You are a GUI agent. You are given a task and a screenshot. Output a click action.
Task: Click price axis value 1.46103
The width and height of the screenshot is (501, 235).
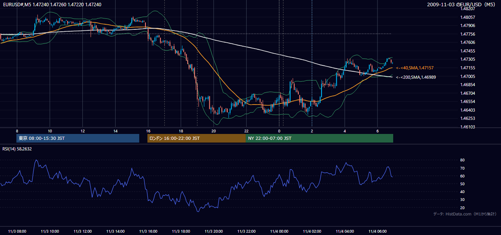(468, 127)
